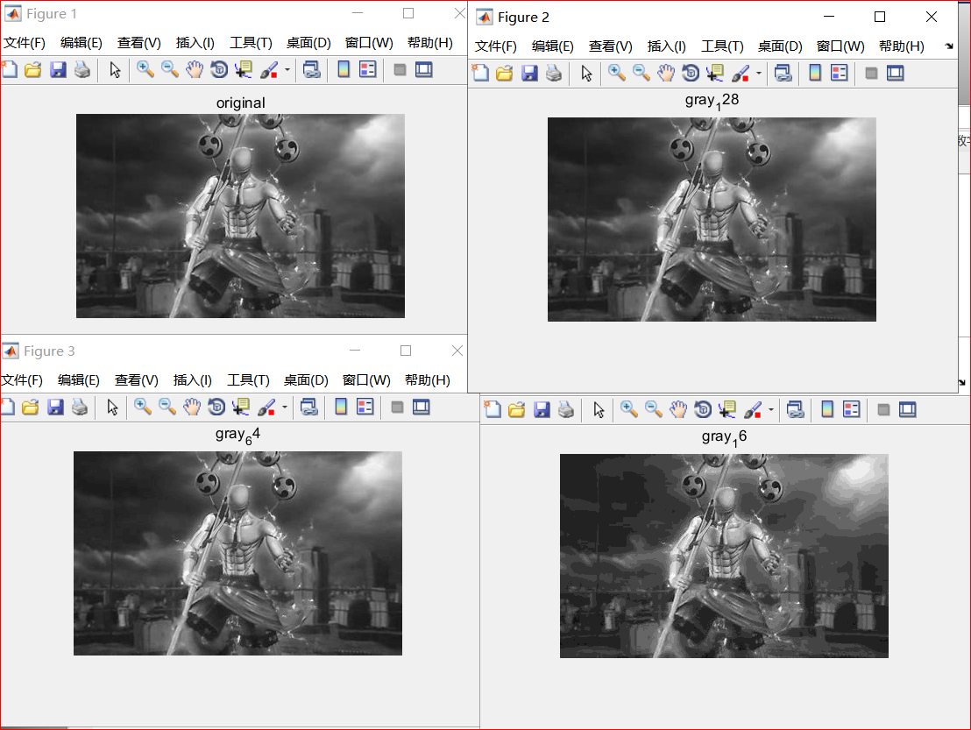The width and height of the screenshot is (971, 730).
Task: Insert Legend icon in Figure 3
Action: [x=365, y=408]
